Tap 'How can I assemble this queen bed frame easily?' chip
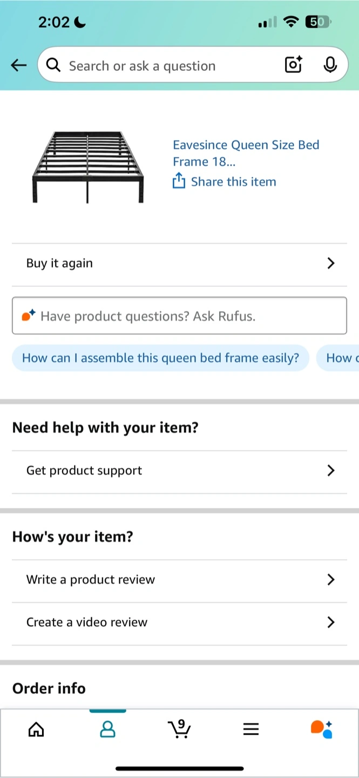The image size is (359, 778). coord(160,358)
